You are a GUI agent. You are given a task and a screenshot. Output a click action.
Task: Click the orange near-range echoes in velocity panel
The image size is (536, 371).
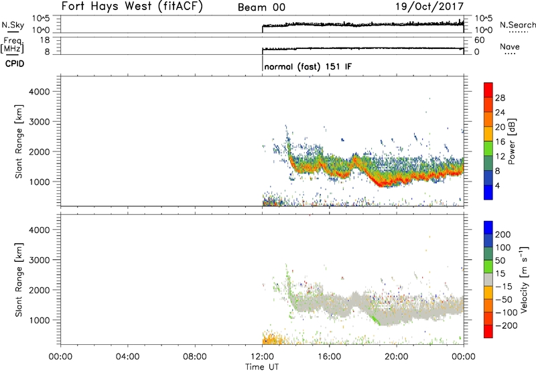(273, 339)
